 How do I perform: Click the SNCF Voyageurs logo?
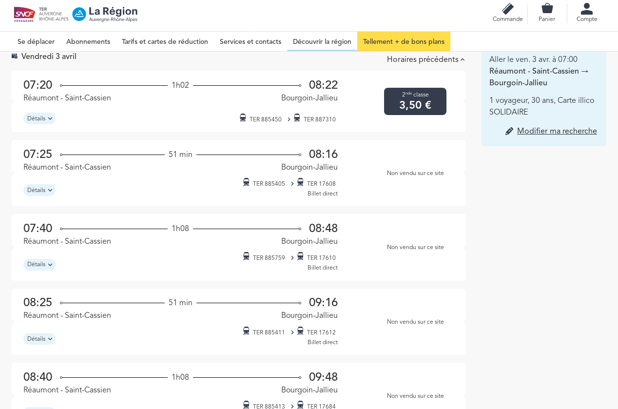[x=24, y=14]
